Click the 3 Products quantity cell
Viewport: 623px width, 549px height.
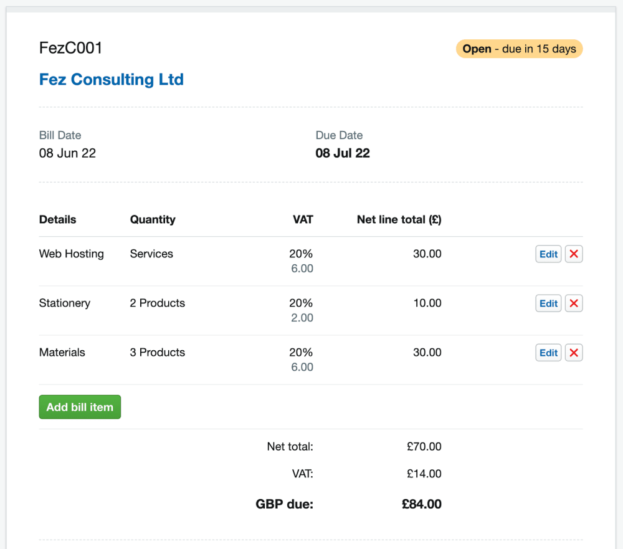[158, 353]
